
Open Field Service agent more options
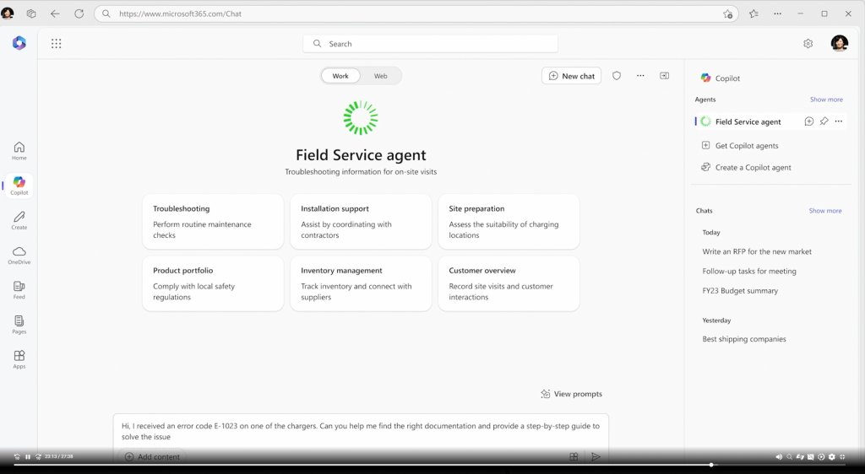[839, 121]
